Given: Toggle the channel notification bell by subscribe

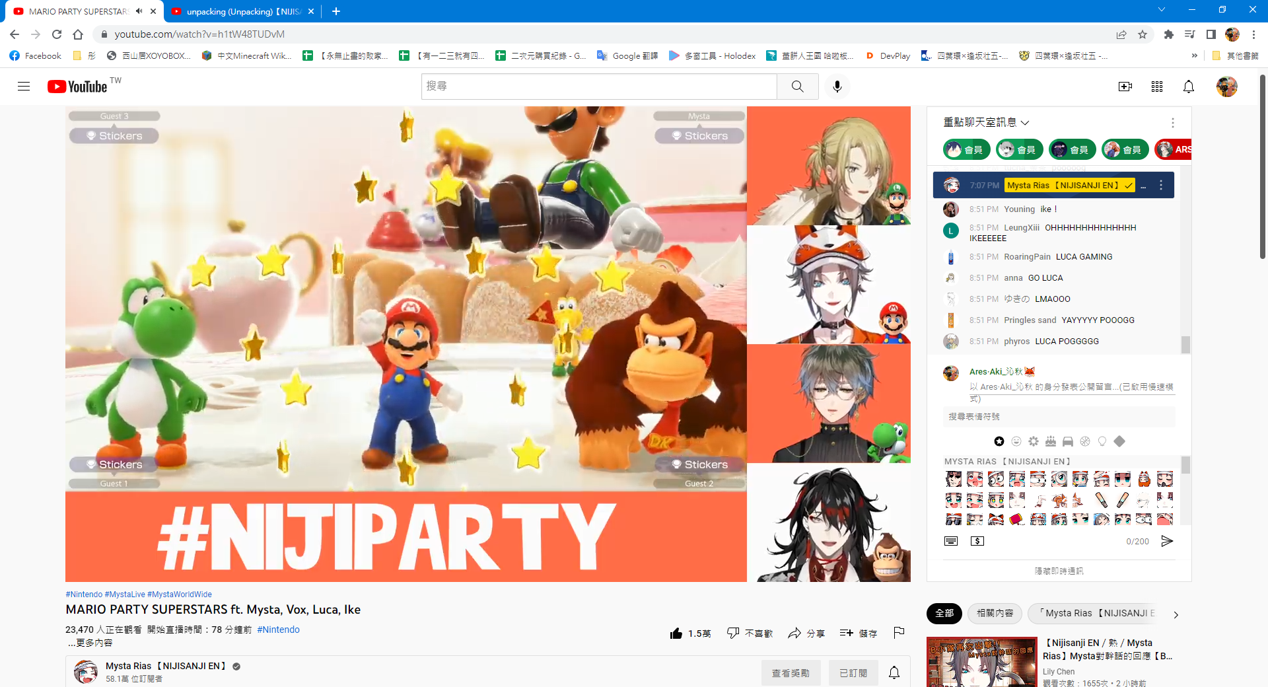Looking at the screenshot, I should pos(894,672).
